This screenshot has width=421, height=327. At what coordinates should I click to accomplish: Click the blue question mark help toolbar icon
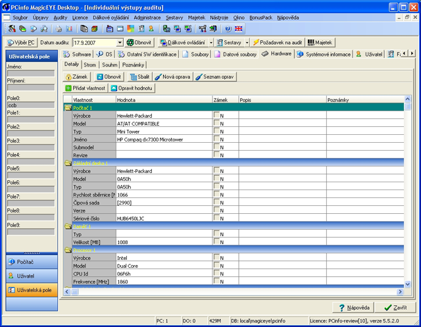[228, 28]
